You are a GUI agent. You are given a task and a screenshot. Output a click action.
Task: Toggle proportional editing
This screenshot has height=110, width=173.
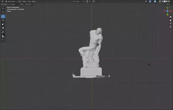93,2
